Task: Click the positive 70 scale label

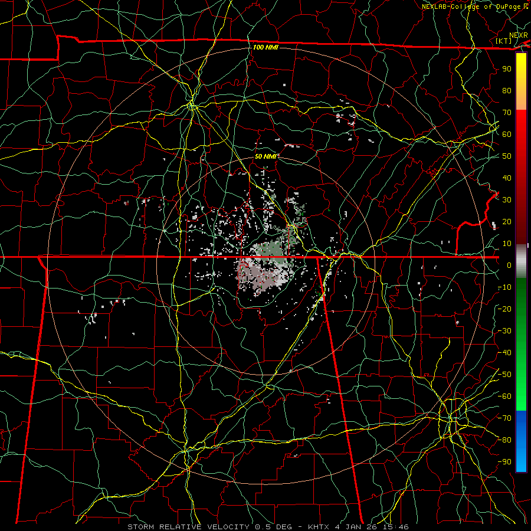Action: [507, 113]
